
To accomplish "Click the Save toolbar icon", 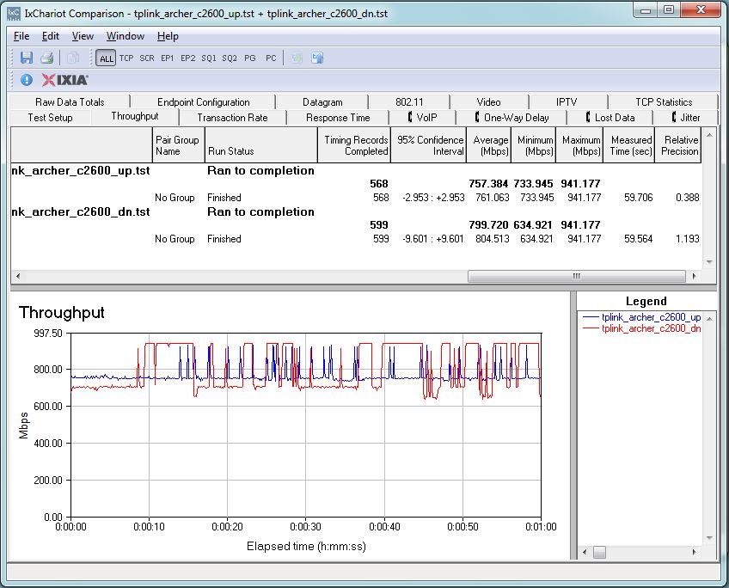I will (27, 58).
